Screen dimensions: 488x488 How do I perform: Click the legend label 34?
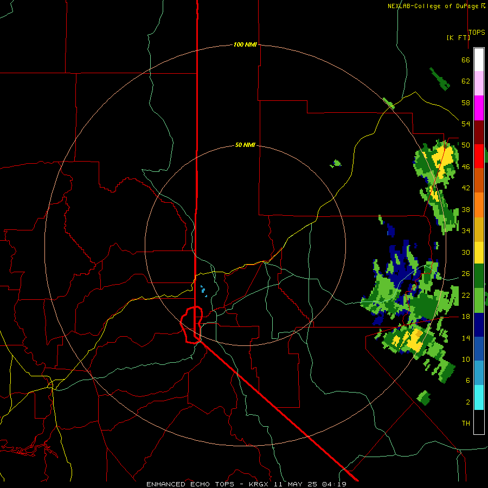pos(466,231)
